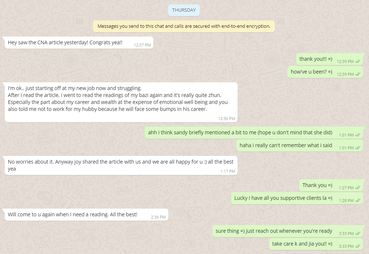Click the 2:36 PM timestamp
This screenshot has width=369, height=254.
pyautogui.click(x=158, y=217)
